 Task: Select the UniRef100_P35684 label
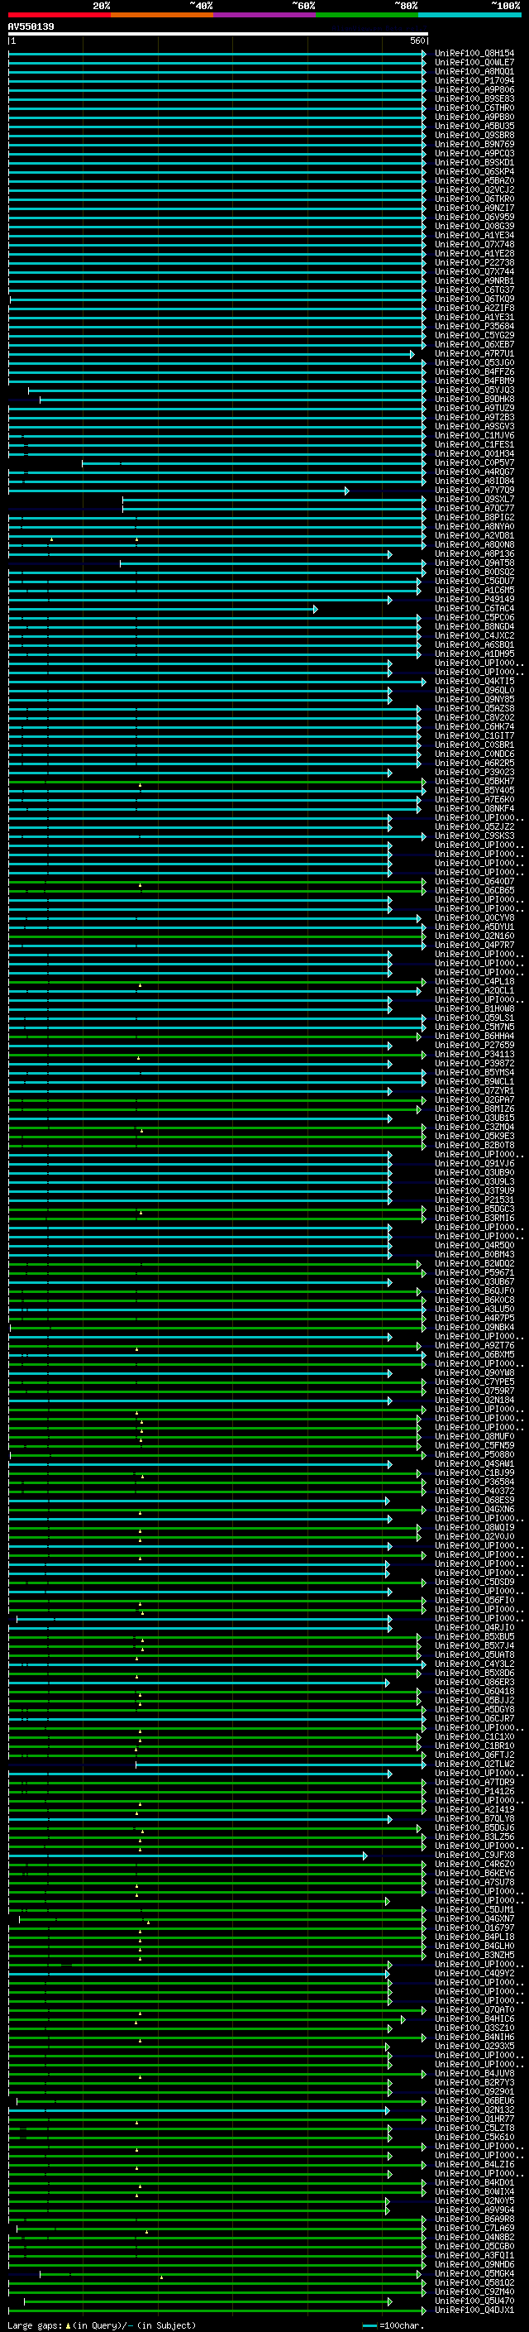(474, 326)
